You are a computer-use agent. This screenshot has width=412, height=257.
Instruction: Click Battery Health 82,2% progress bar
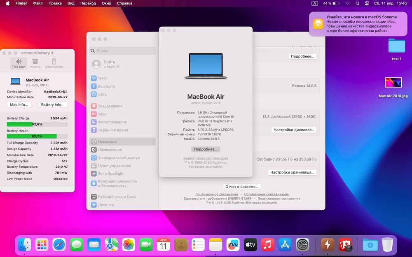(x=37, y=137)
